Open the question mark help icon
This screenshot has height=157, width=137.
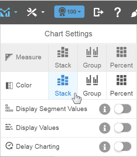point(117,12)
